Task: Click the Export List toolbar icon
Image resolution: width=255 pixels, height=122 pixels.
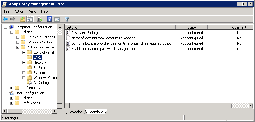Action: tap(40, 19)
